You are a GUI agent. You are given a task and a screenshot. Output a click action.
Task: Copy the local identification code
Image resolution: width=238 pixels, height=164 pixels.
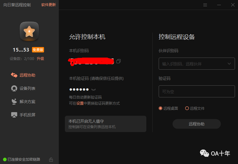119,61
